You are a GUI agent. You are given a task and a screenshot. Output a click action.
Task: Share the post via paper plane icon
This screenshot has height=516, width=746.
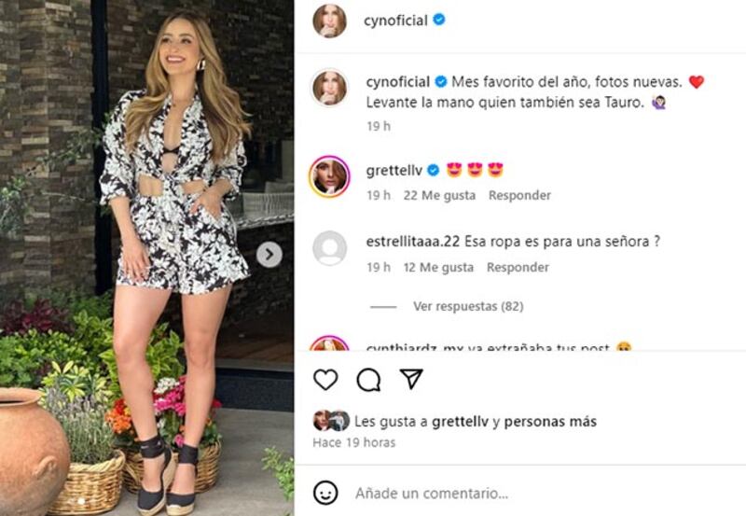(x=411, y=379)
